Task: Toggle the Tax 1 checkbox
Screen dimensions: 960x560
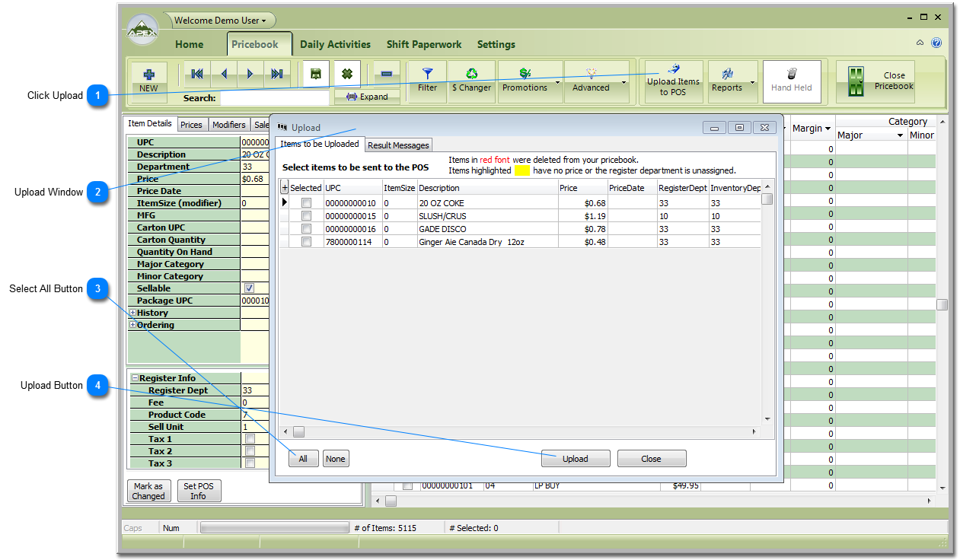Action: [249, 439]
